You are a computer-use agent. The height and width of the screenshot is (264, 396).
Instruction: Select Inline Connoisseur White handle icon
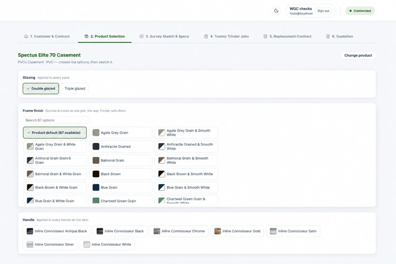click(87, 244)
